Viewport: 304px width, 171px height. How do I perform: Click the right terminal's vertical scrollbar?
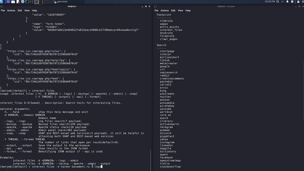point(303,92)
